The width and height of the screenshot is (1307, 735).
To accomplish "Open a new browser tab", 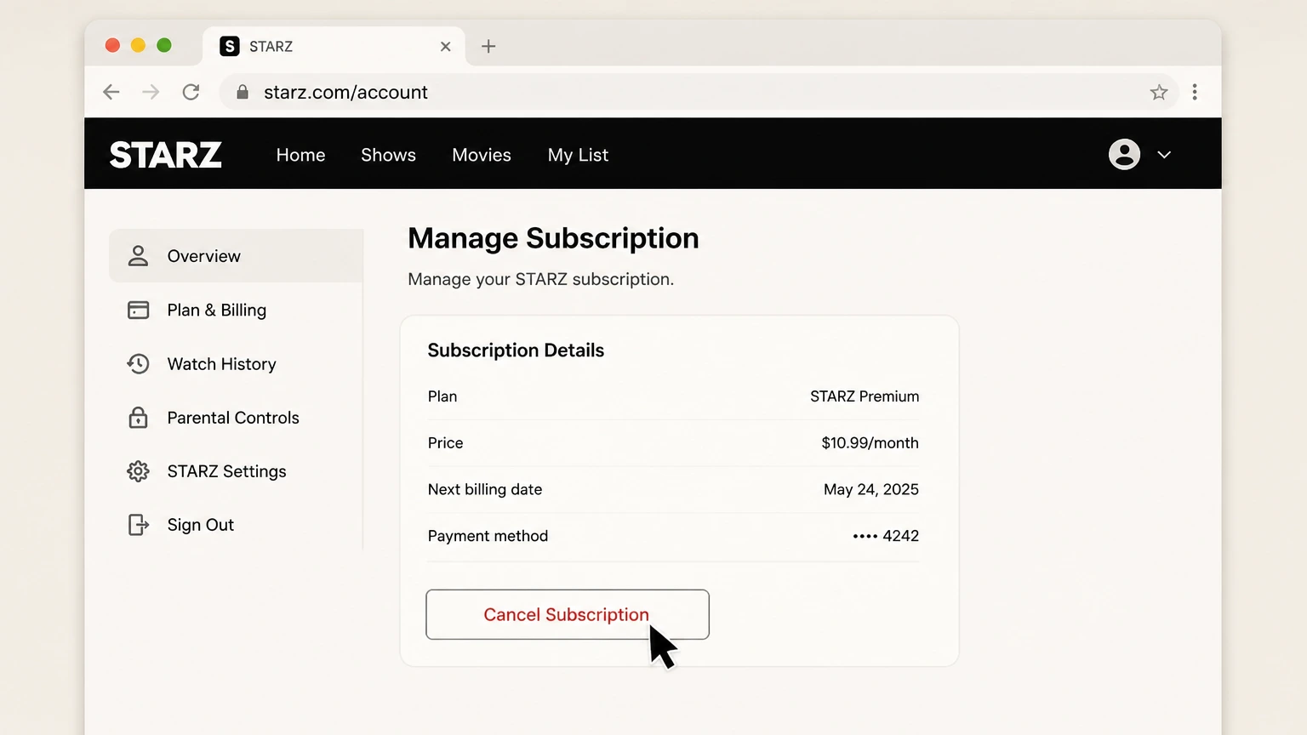I will coord(488,46).
